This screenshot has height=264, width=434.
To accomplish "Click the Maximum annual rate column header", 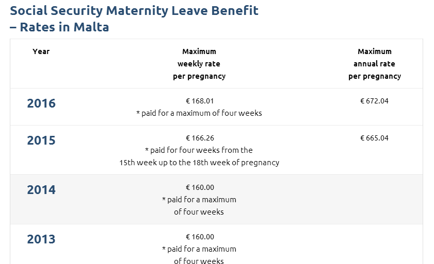I will point(375,64).
